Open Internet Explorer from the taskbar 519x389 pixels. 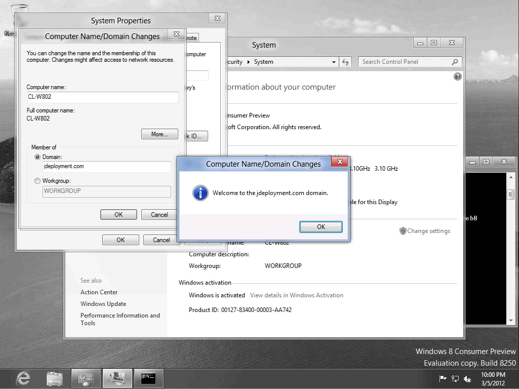point(23,378)
